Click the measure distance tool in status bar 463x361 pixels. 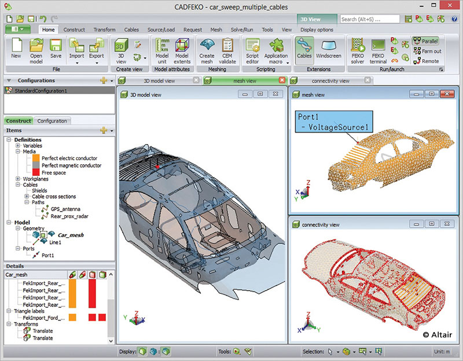237,351
